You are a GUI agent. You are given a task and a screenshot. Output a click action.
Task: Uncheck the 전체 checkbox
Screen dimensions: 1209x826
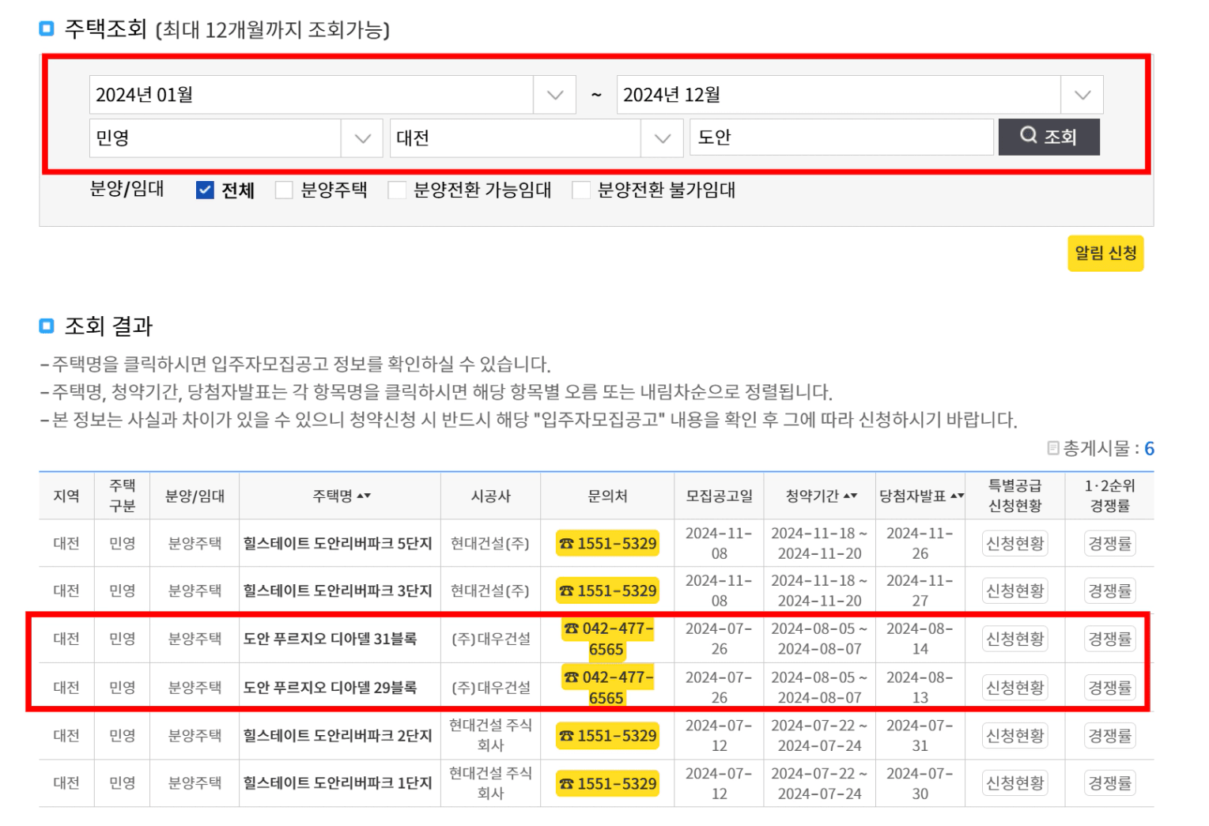(x=205, y=190)
